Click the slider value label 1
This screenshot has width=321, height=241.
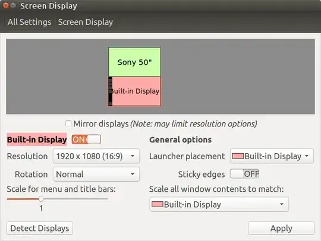point(41,208)
